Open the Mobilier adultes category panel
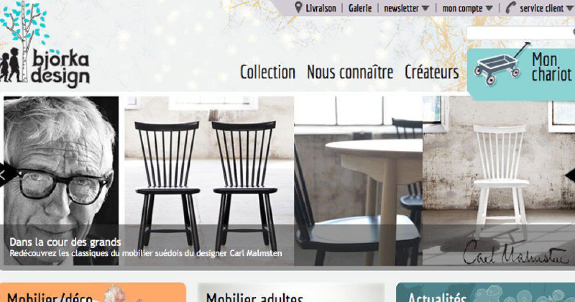 [x=291, y=292]
